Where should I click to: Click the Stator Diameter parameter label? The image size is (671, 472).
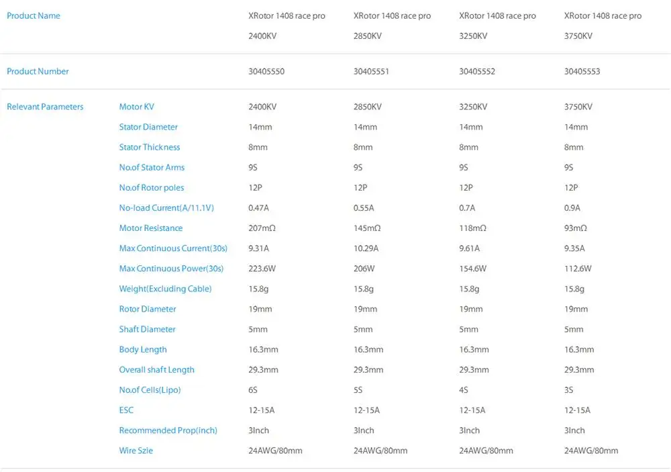(x=148, y=127)
